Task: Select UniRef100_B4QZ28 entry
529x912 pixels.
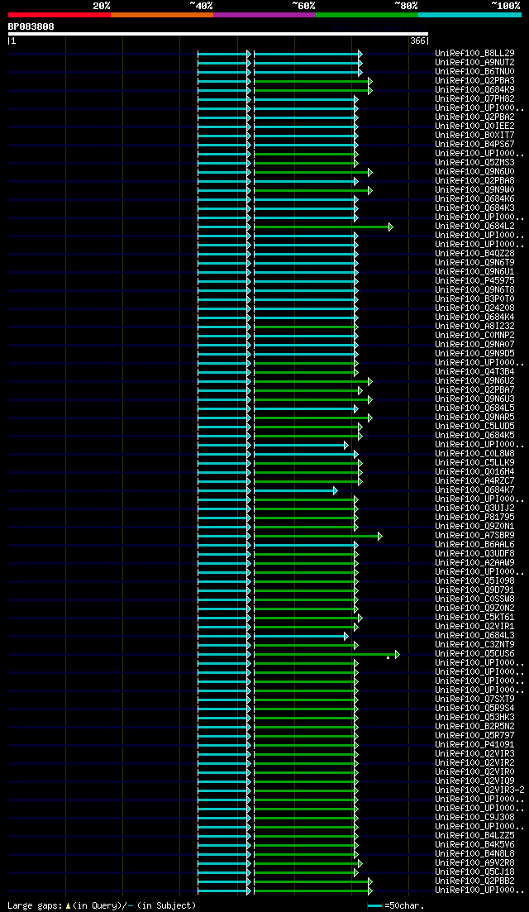Action: pos(474,254)
